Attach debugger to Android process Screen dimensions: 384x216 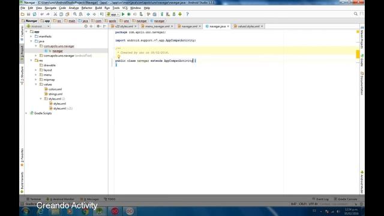[x=141, y=14]
